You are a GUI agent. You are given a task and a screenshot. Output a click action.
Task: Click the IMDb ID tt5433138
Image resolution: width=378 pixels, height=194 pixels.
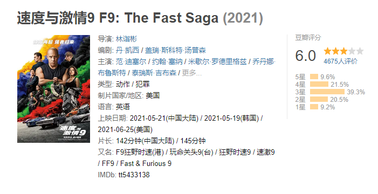pyautogui.click(x=134, y=175)
